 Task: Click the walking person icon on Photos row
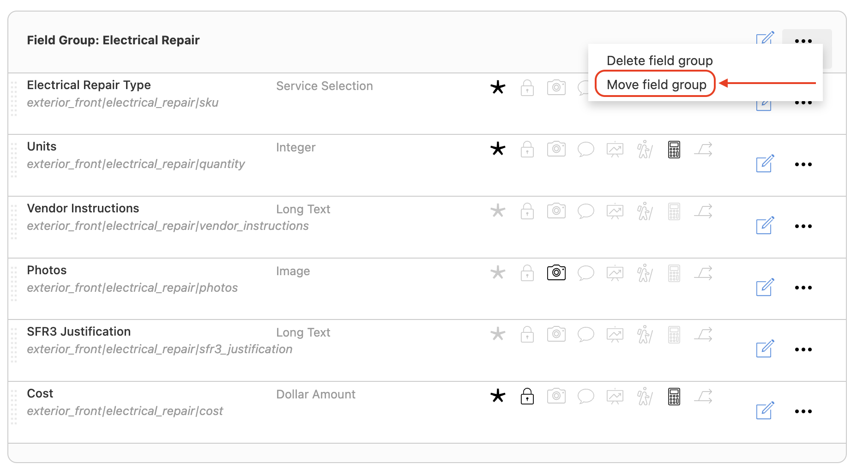point(644,272)
